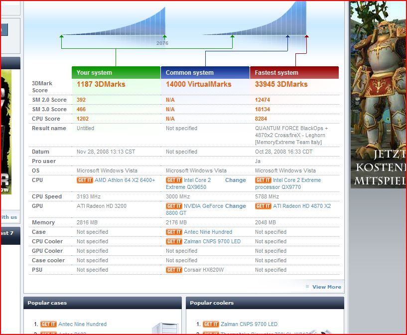407x335 pixels.
Task: Click GET IT badge in CPU Cooler row
Action: coord(174,241)
